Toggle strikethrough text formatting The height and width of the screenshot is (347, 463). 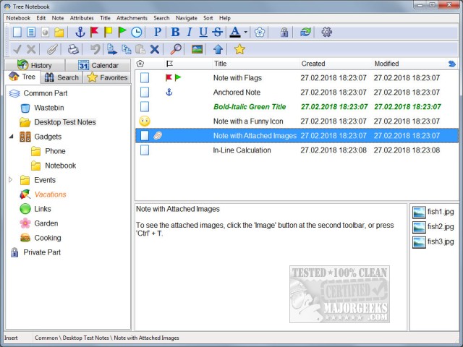218,33
